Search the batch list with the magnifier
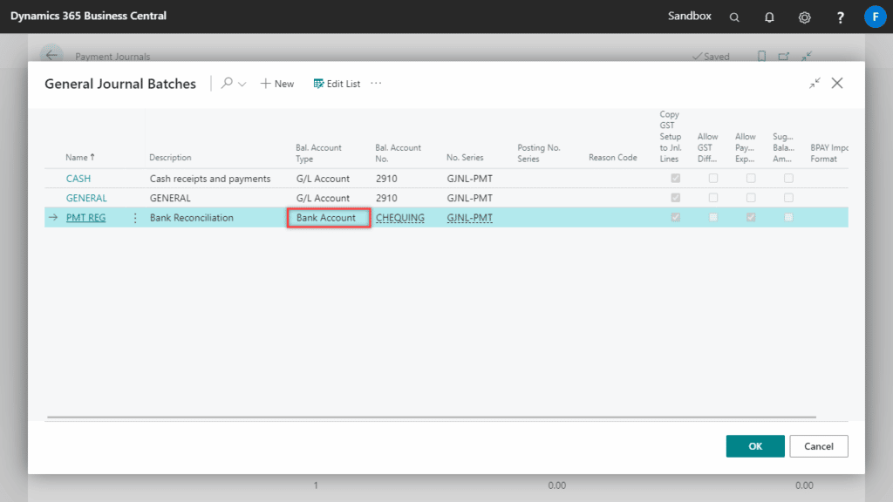Screen dimensions: 893x502 [x=226, y=83]
